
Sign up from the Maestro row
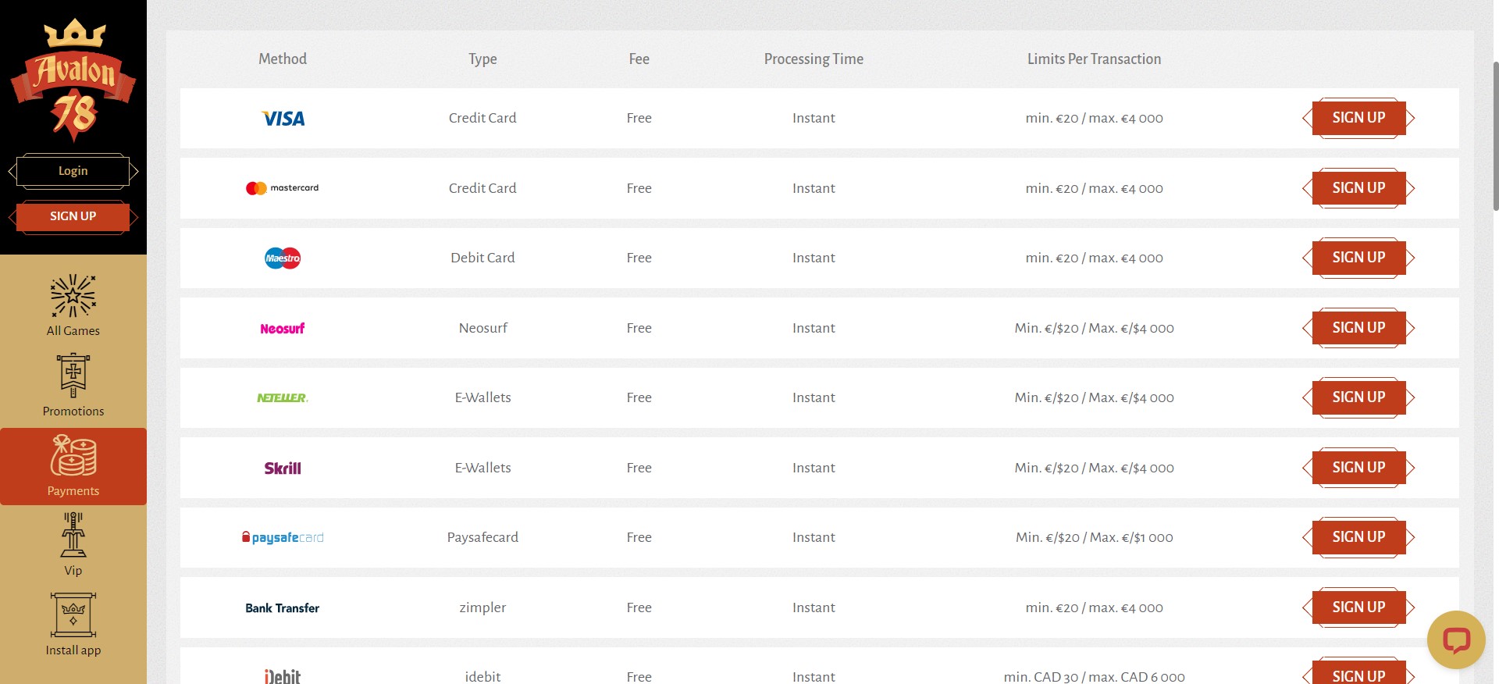1358,258
